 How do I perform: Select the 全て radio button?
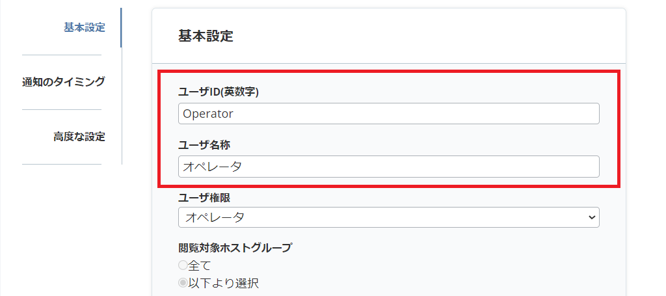coord(183,265)
